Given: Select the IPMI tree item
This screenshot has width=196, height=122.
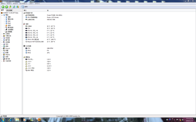Looking at the screenshot, I should tap(8, 23).
